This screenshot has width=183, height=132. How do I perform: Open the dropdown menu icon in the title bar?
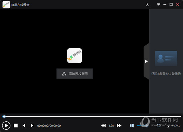pyautogui.click(x=159, y=5)
